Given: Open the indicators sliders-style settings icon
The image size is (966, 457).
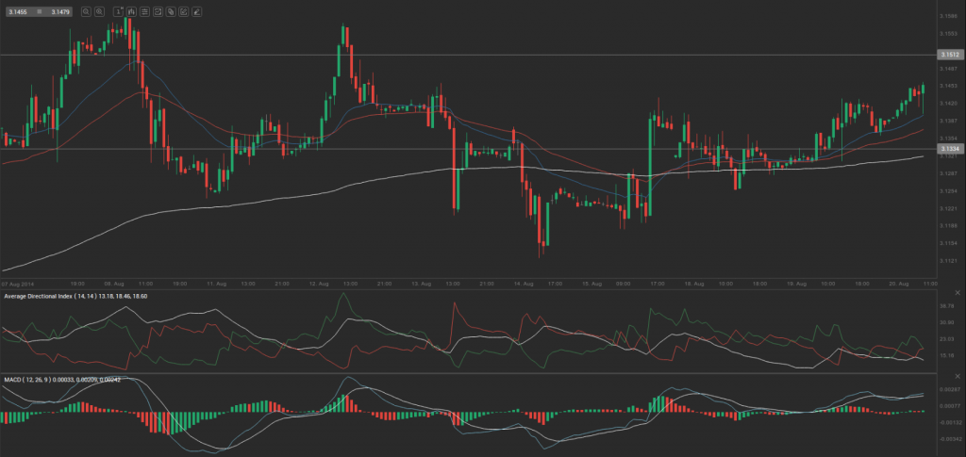Looking at the screenshot, I should pos(143,12).
